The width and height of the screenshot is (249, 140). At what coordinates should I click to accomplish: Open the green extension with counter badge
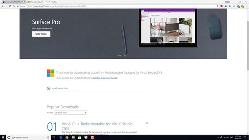pyautogui.click(x=238, y=6)
